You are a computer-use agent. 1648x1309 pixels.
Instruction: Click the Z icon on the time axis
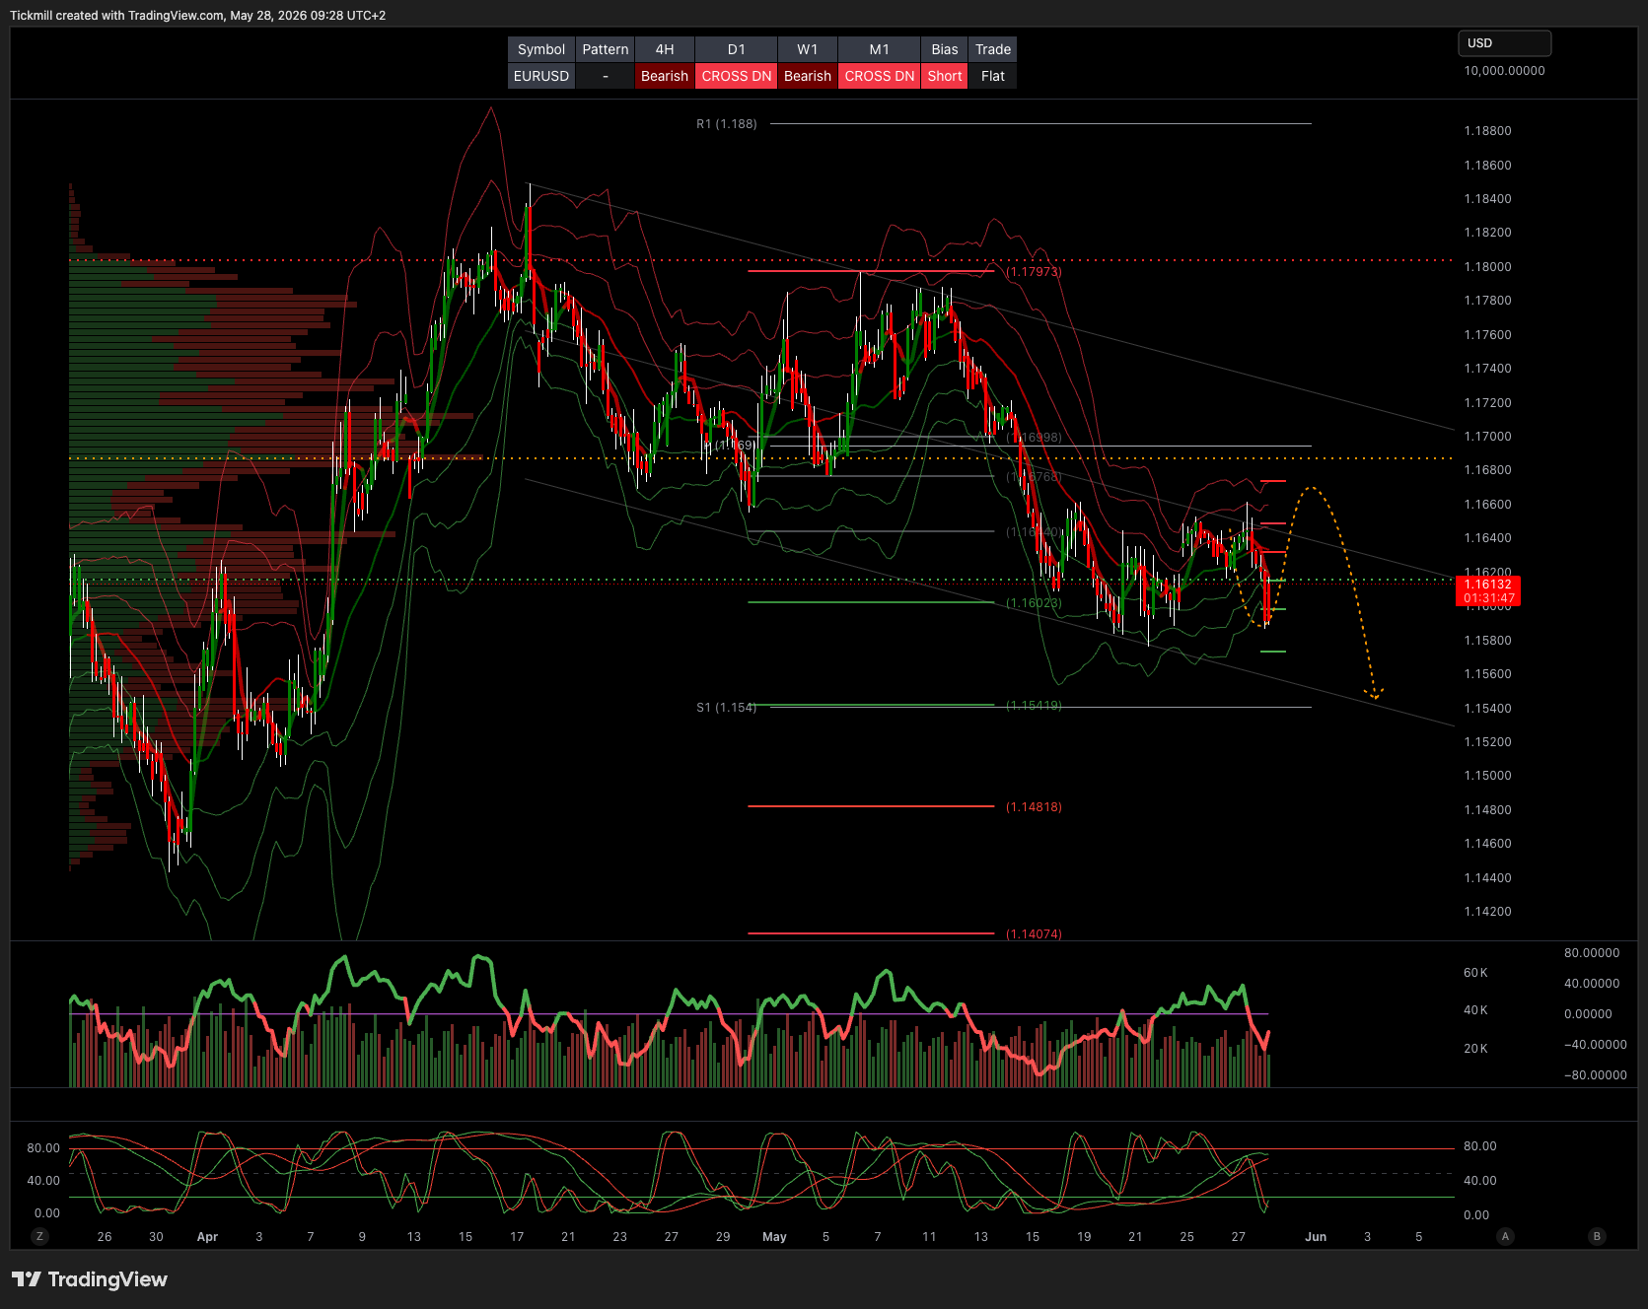(x=39, y=1236)
